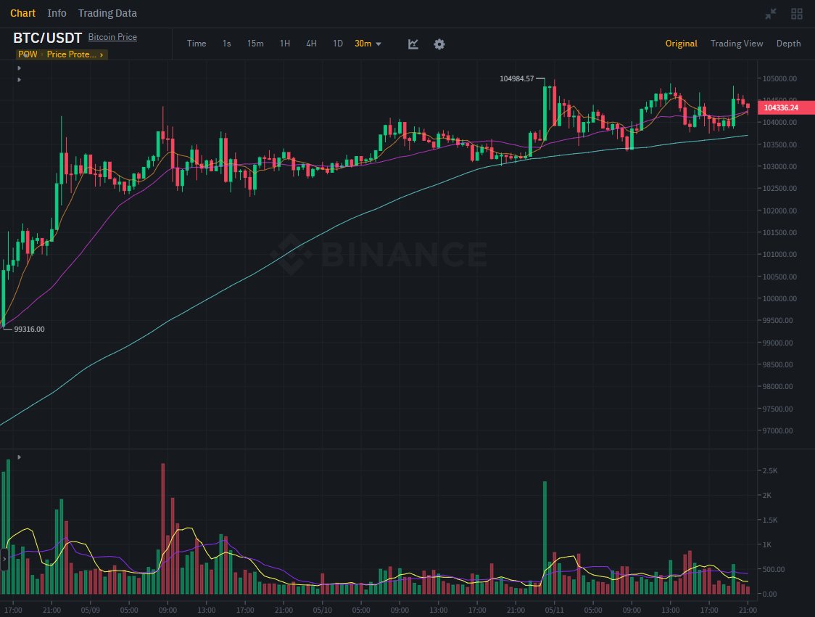815x617 pixels.
Task: Click the 05/10 date label on time axis
Action: (322, 610)
